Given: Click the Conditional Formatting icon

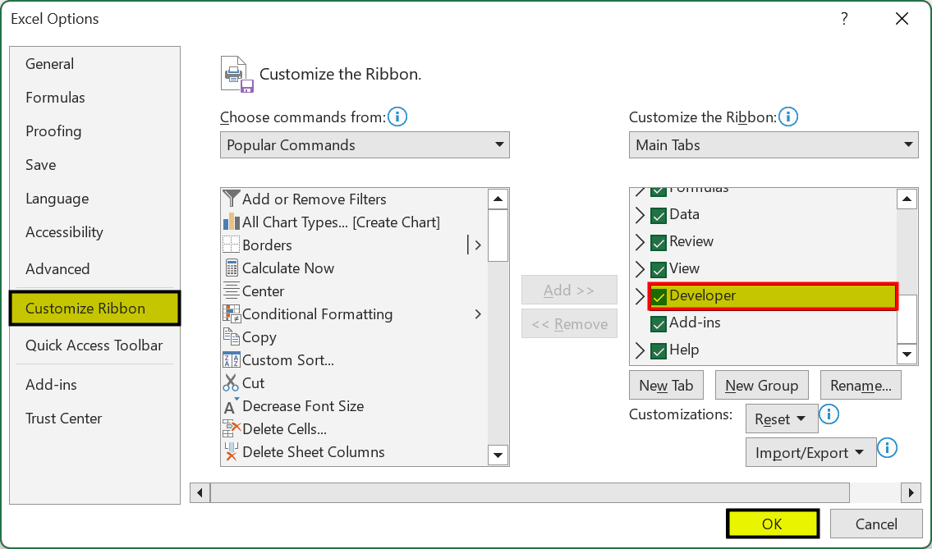Looking at the screenshot, I should click(x=231, y=313).
